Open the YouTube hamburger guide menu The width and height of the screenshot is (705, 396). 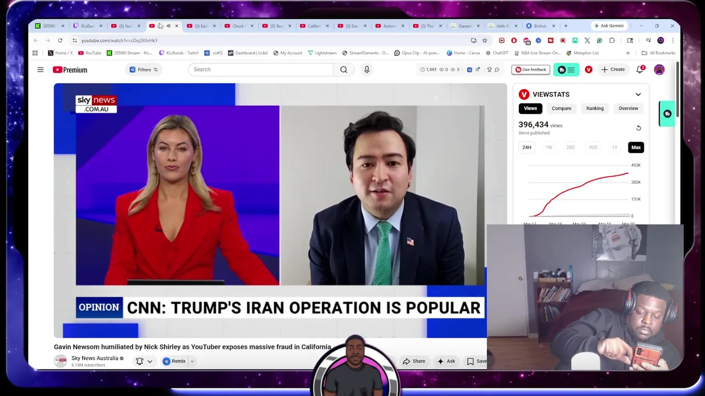click(x=40, y=70)
